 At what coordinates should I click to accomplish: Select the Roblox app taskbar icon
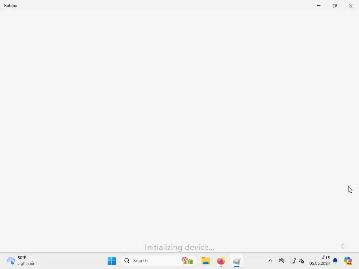tap(237, 261)
